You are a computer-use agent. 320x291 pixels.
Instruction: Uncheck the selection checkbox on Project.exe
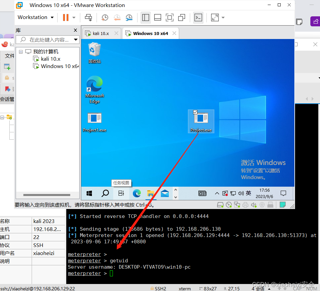pyautogui.click(x=195, y=112)
